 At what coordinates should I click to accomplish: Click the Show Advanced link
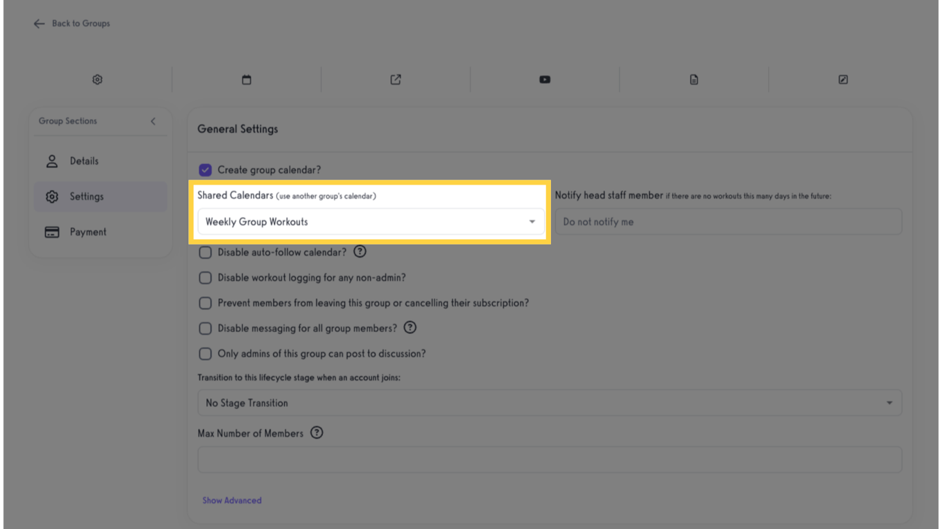click(x=232, y=500)
